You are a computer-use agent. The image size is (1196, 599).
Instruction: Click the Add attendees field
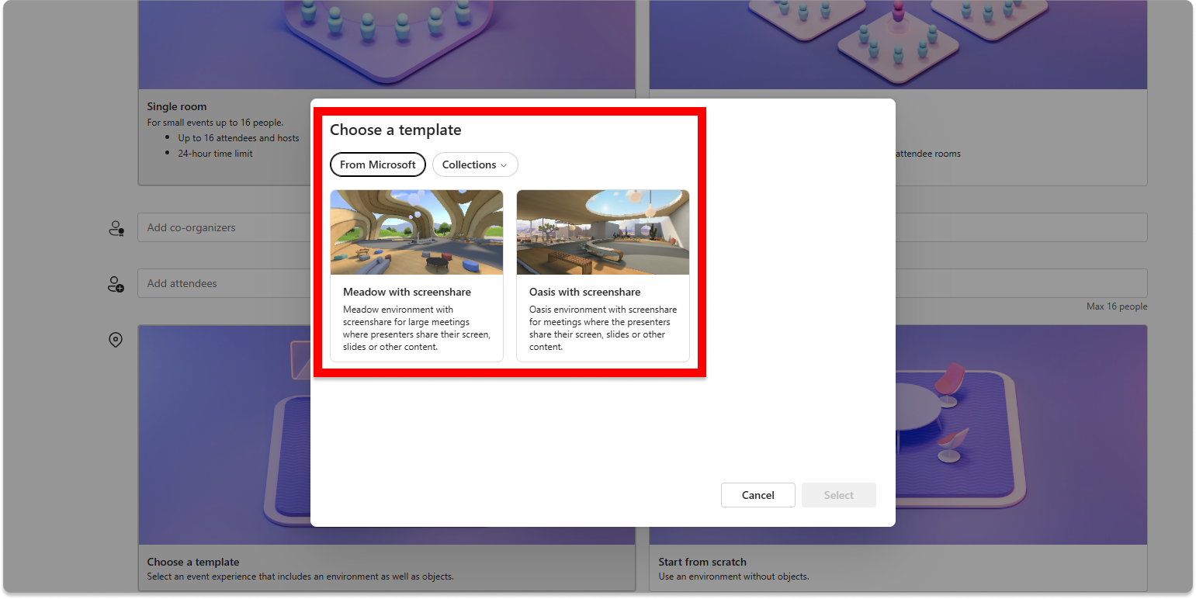(x=233, y=283)
